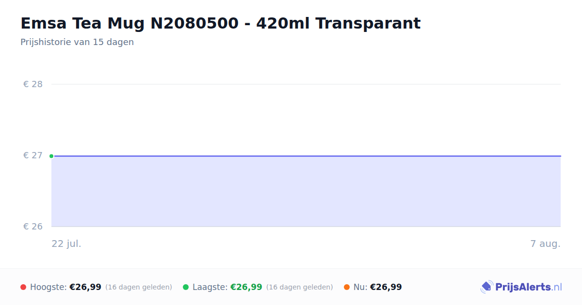Click the 7 aug. date label
Image resolution: width=582 pixels, height=305 pixels.
pyautogui.click(x=545, y=244)
